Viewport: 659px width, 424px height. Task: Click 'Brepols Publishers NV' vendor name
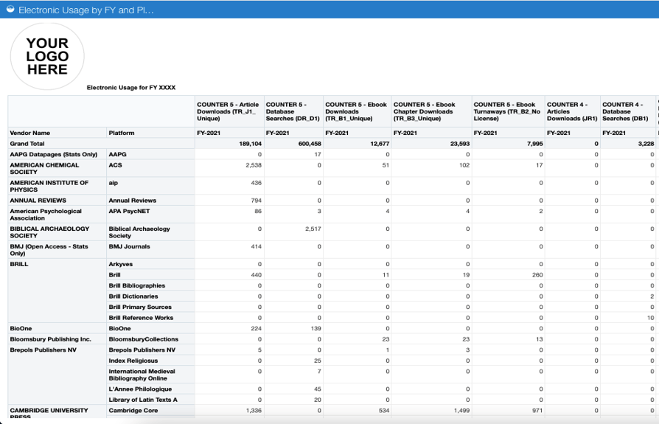pyautogui.click(x=43, y=350)
